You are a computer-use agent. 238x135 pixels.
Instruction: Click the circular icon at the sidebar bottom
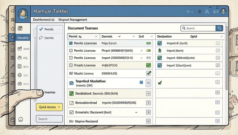tap(21, 119)
